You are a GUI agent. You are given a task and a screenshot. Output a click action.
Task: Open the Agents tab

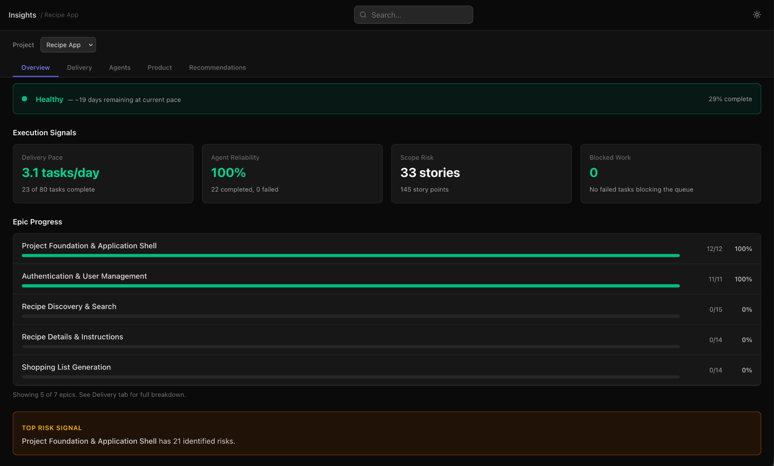[x=120, y=68]
